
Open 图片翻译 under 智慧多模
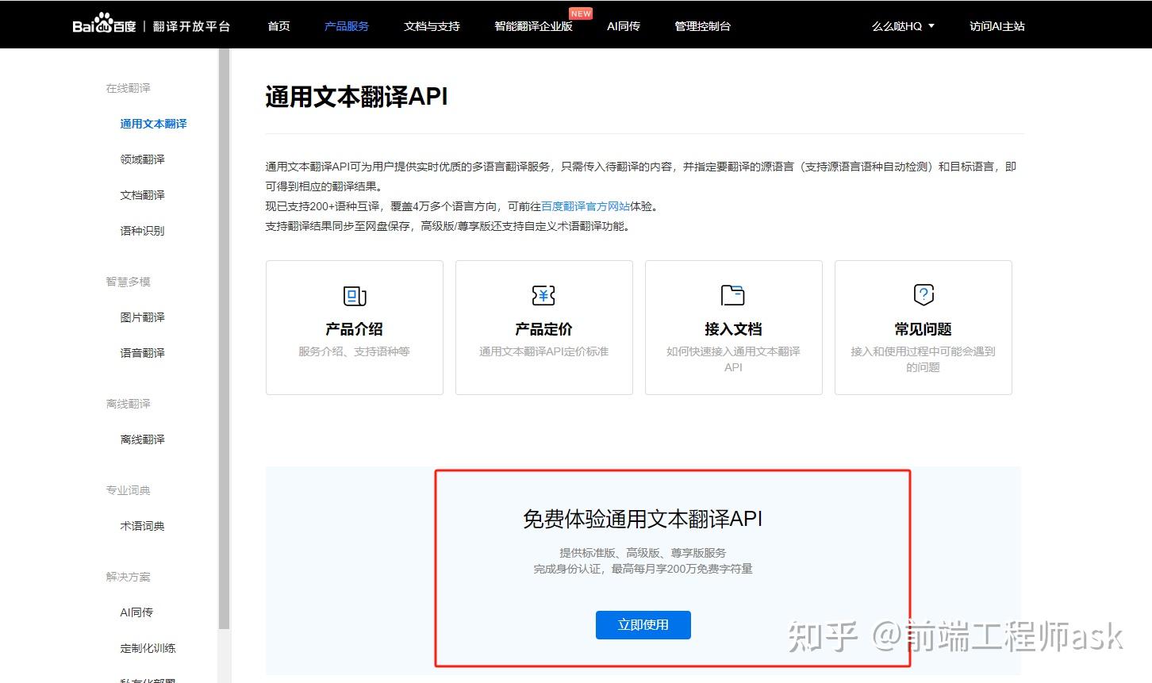pyautogui.click(x=142, y=317)
